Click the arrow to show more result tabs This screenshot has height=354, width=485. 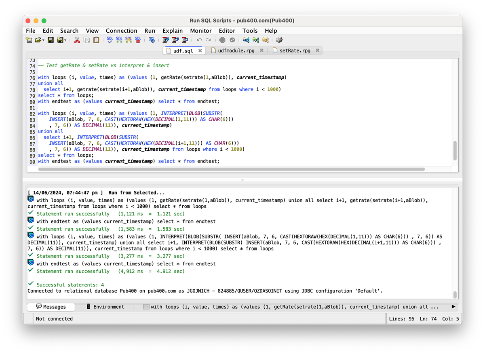(453, 307)
